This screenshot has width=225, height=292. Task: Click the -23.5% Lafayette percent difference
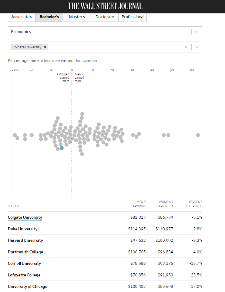pos(196,275)
